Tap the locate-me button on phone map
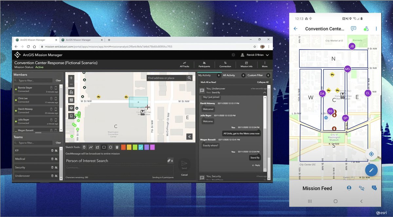Viewport: 393px width, 217px height. pos(371,154)
